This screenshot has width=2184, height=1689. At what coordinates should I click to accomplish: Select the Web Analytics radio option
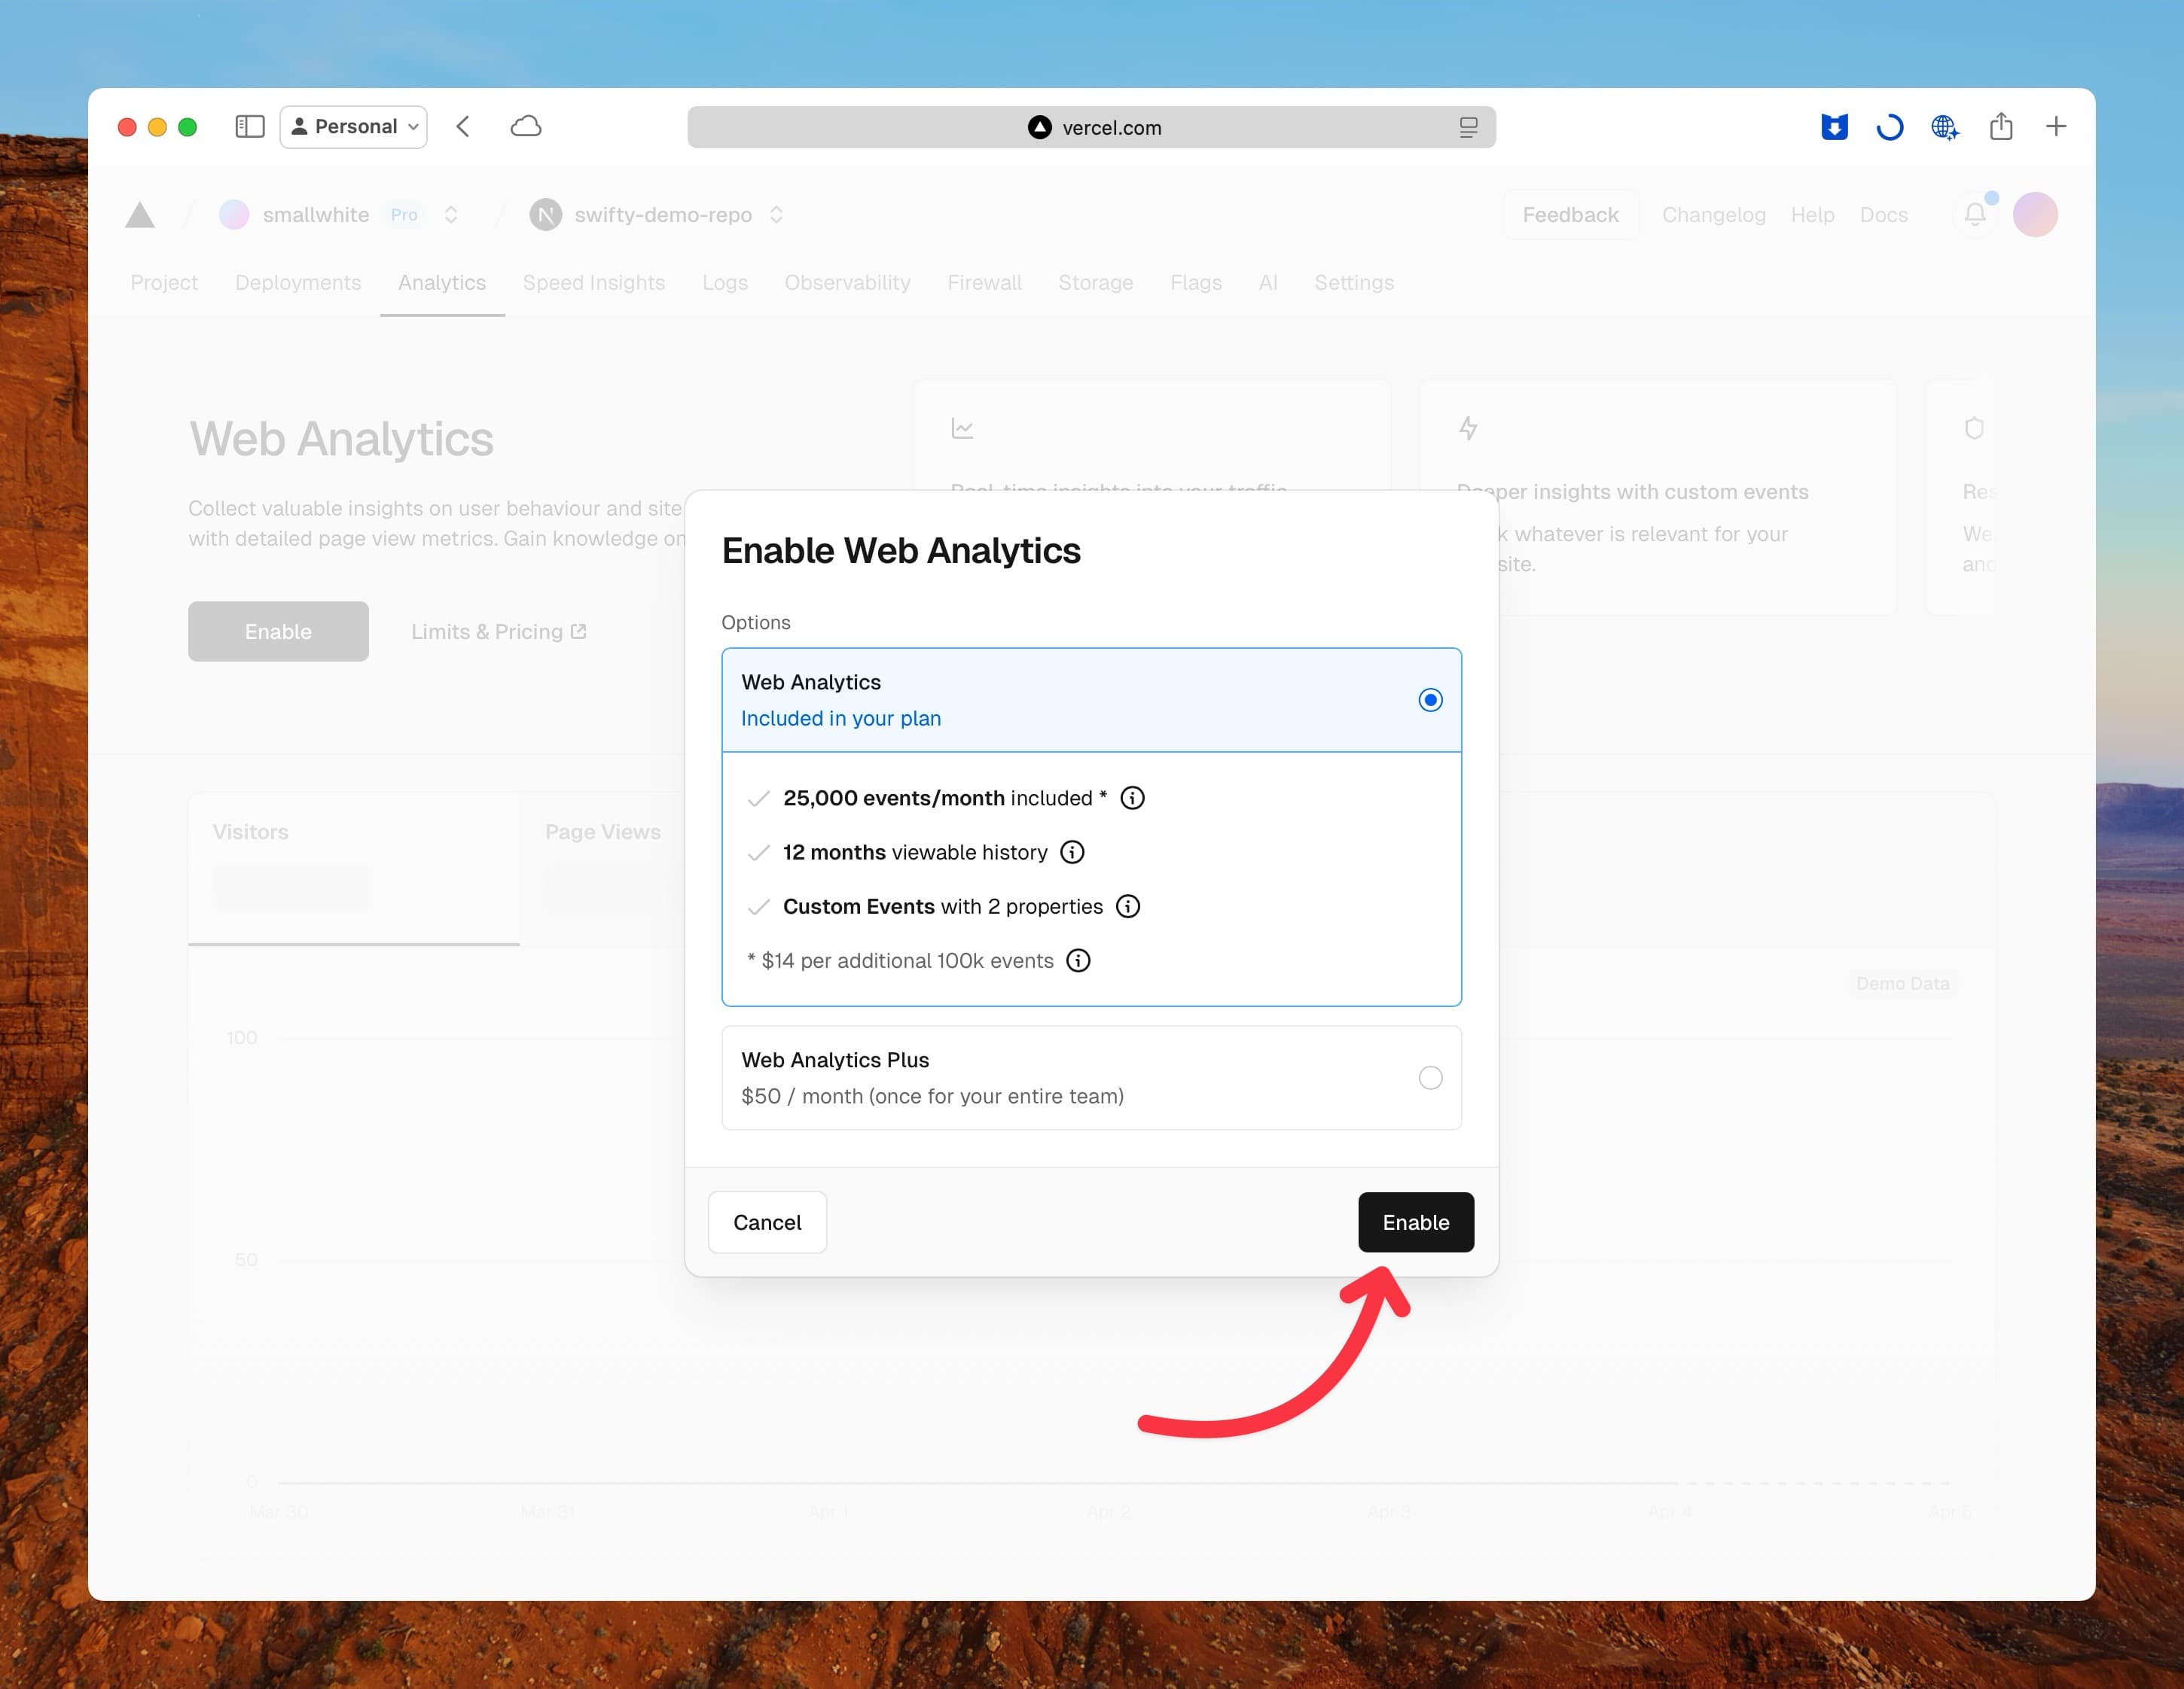tap(1430, 699)
